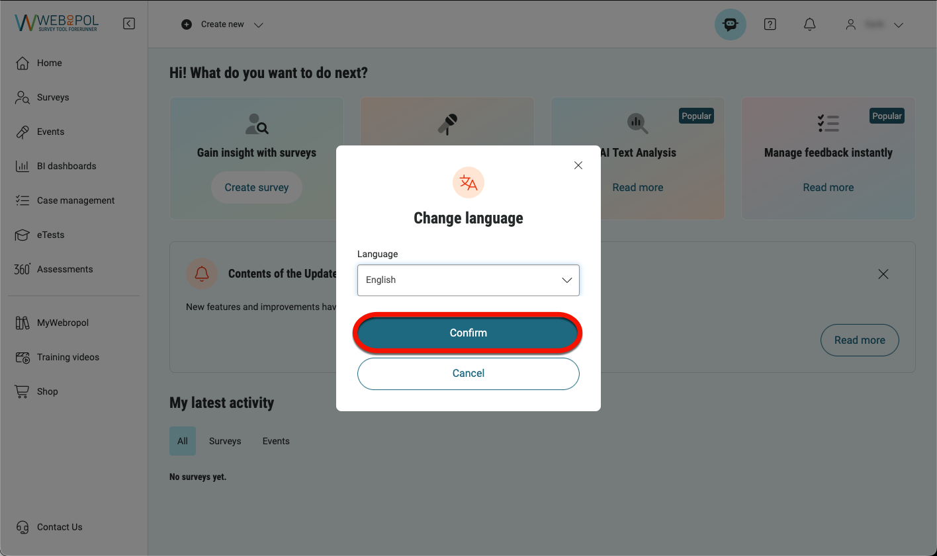
Task: Click Contact Us headset link
Action: click(60, 527)
